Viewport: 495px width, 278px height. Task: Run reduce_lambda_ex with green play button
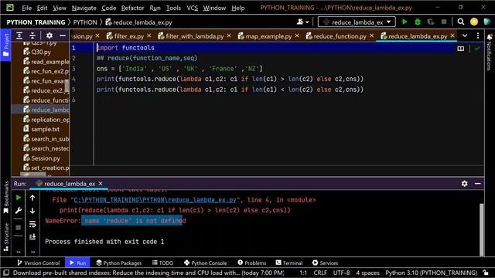tap(405, 22)
